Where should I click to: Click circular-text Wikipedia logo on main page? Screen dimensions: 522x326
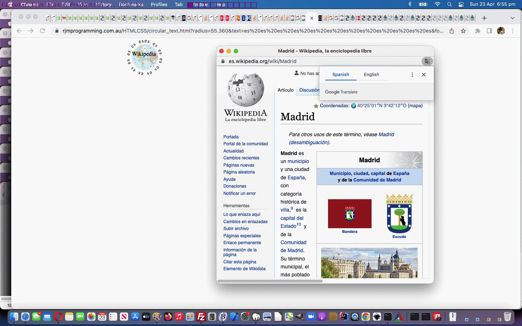click(x=144, y=58)
